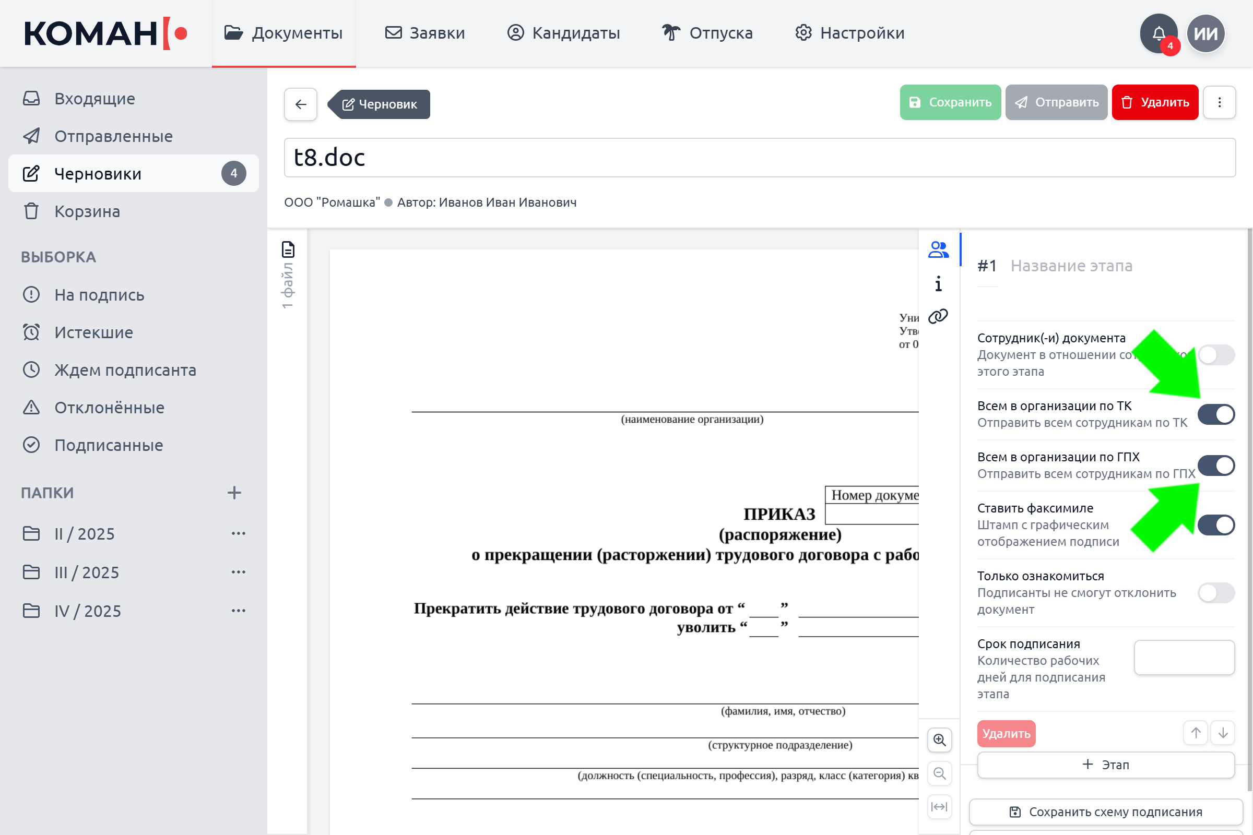Click 'Сохранить схему подписания' button

coord(1106,812)
